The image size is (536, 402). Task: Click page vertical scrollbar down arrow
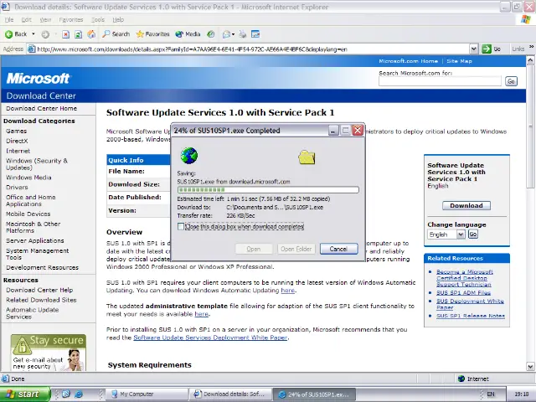[x=530, y=367]
